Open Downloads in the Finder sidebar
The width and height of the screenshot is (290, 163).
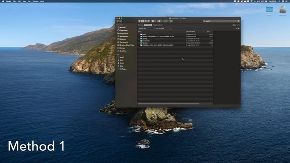[122, 30]
